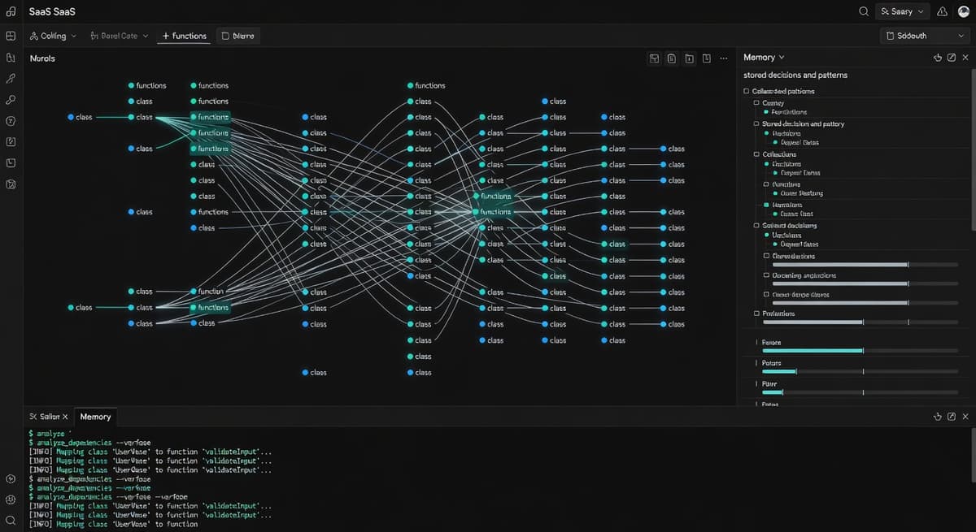Toggle the 'Collansted patterns' checkbox
976x532 pixels.
(x=747, y=91)
